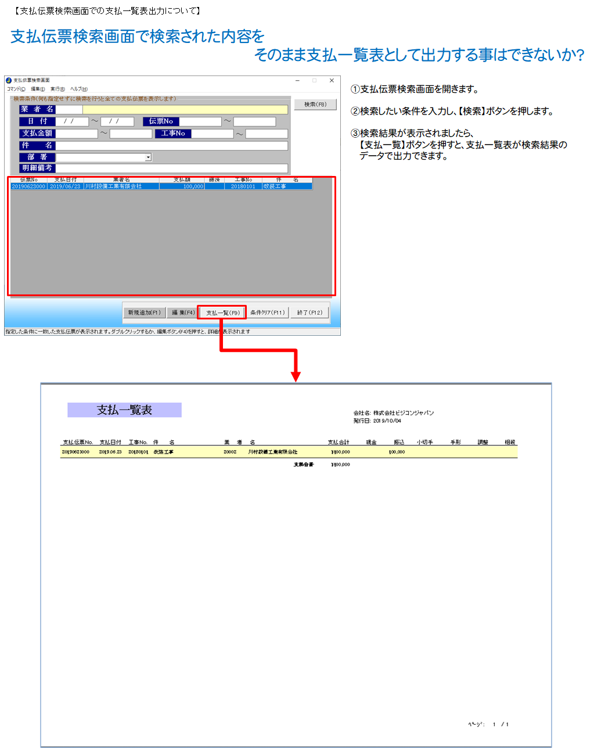The image size is (594, 748).
Task: Click the app icon in the title bar
Action: pyautogui.click(x=9, y=80)
